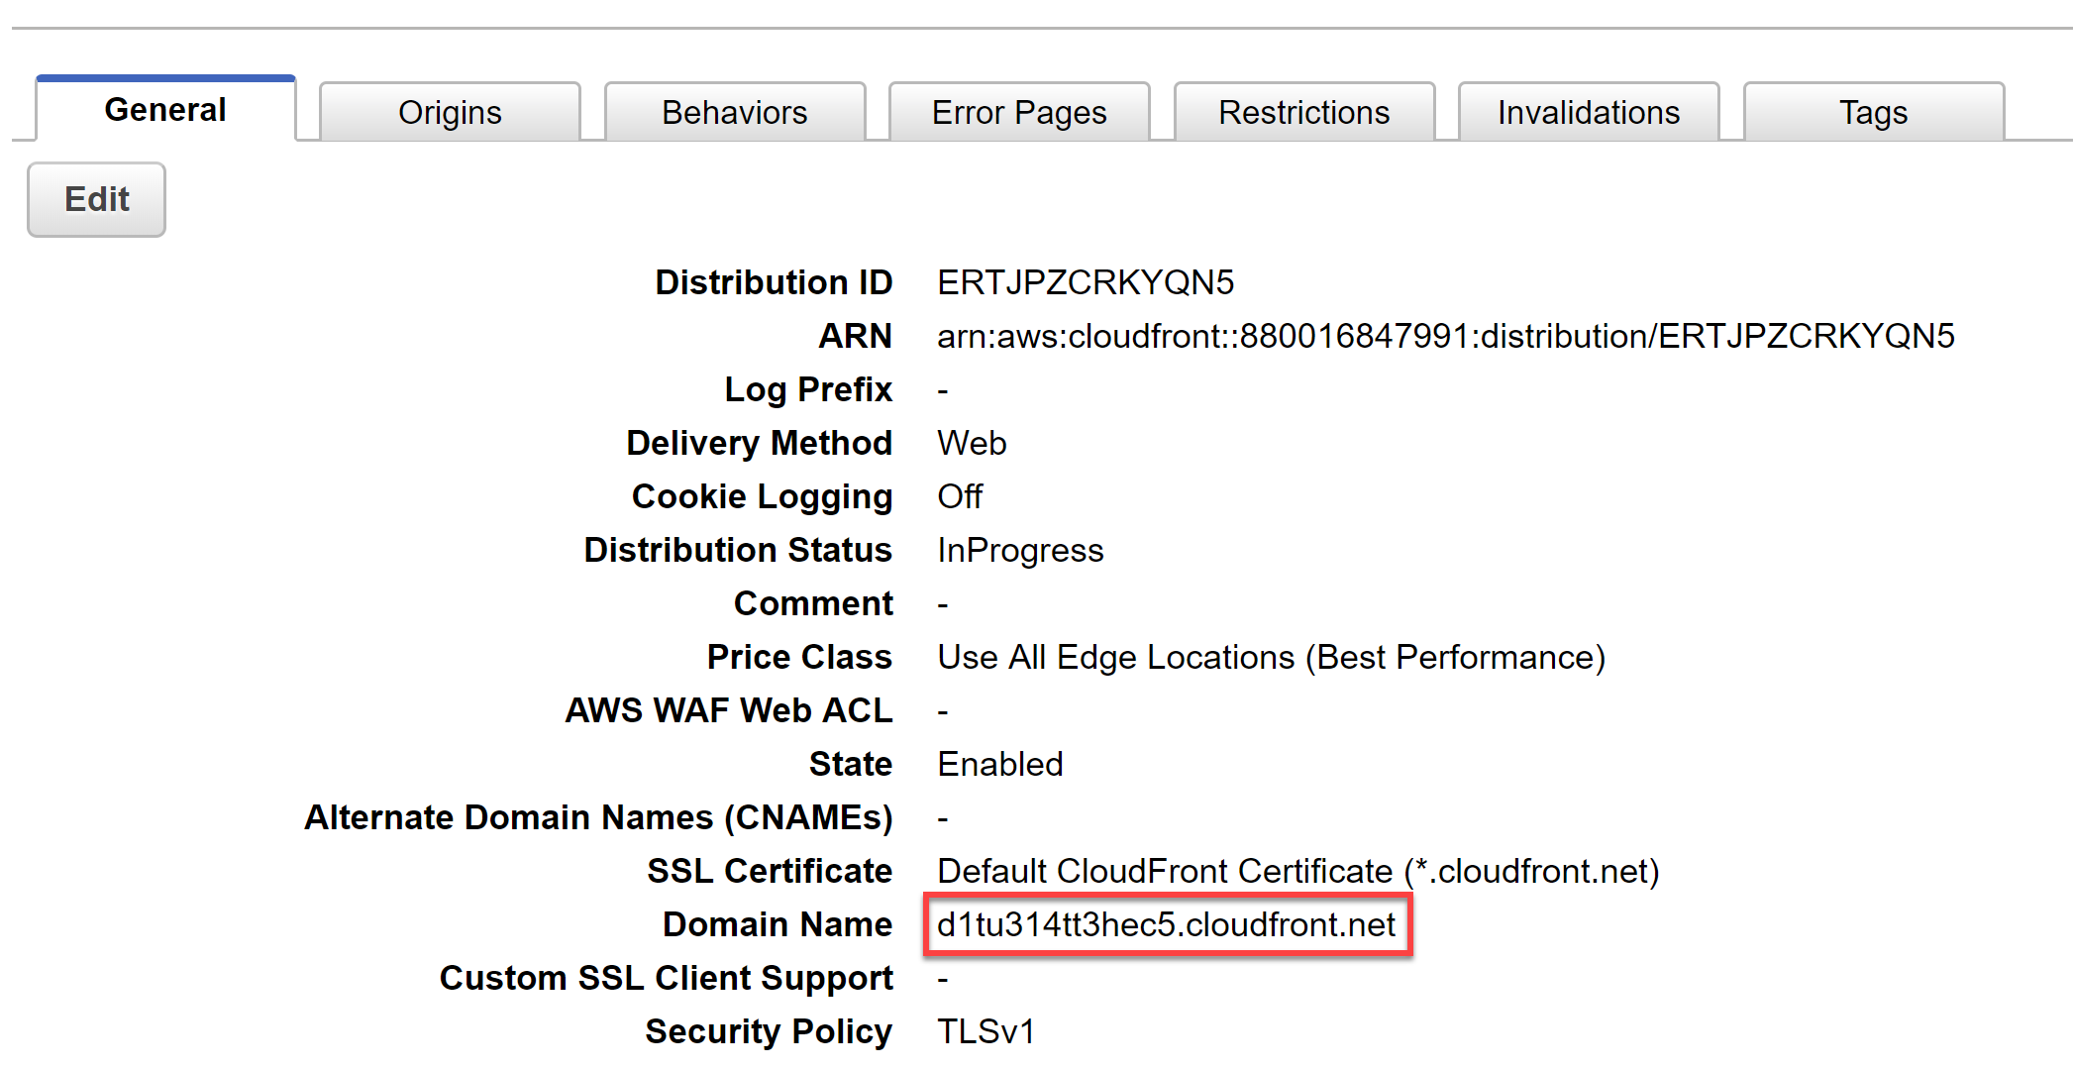This screenshot has height=1070, width=2073.
Task: Click the Distribution Status label
Action: (738, 550)
